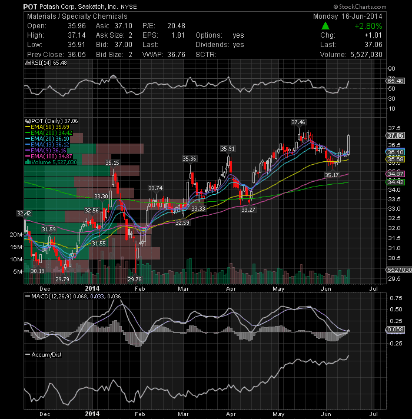The height and width of the screenshot is (419, 412).
Task: Click the candlestick icon before POT (Daily)
Action: point(28,121)
